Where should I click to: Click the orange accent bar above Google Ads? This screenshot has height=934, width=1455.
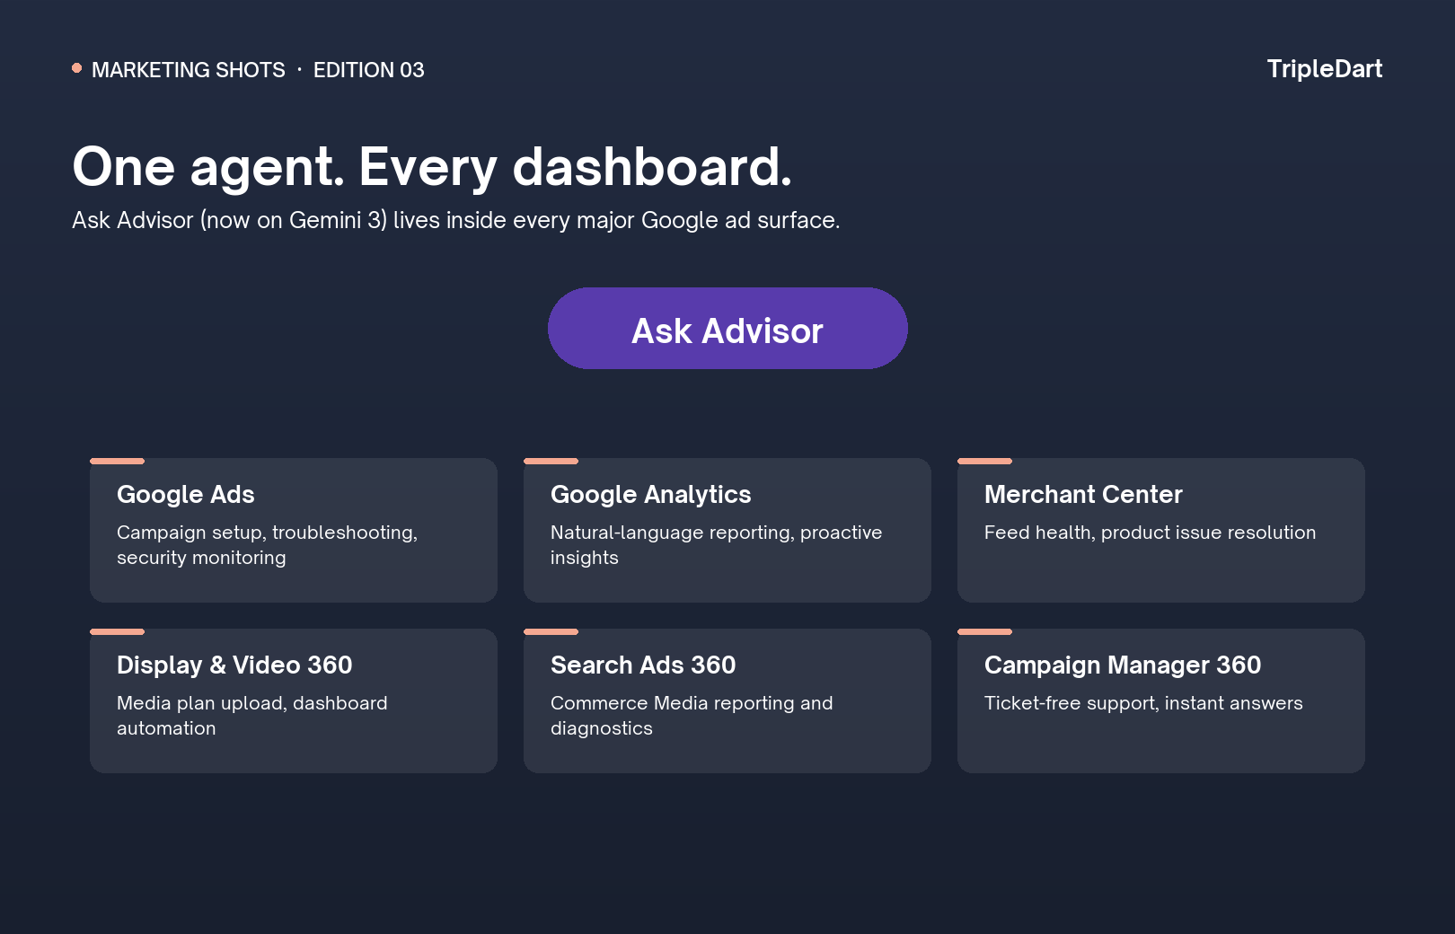pyautogui.click(x=117, y=461)
